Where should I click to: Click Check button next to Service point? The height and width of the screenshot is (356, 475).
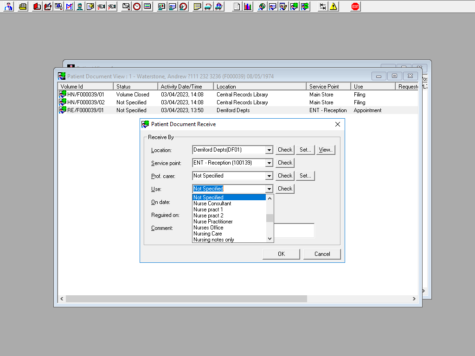coord(285,163)
